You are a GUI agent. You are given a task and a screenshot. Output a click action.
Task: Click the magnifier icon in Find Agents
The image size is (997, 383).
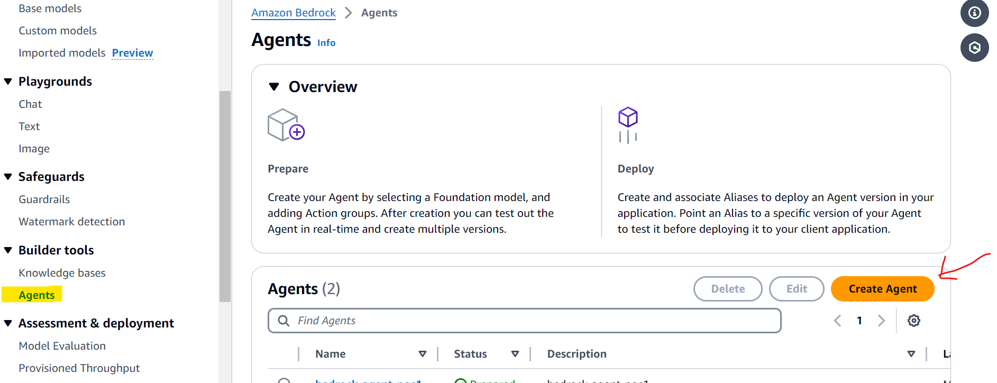coord(283,321)
